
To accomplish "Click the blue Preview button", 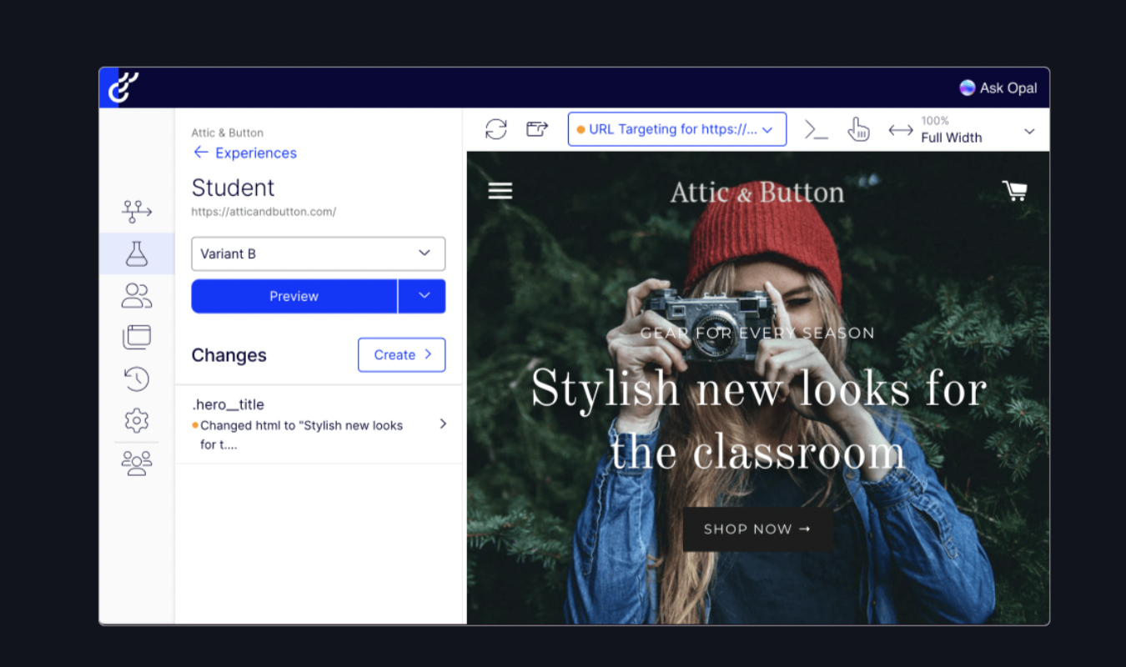I will click(x=294, y=296).
